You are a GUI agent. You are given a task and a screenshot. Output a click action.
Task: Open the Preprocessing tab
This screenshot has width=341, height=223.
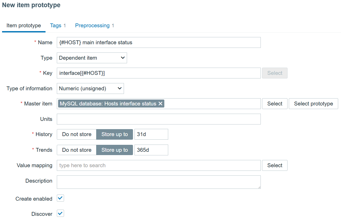coord(92,25)
